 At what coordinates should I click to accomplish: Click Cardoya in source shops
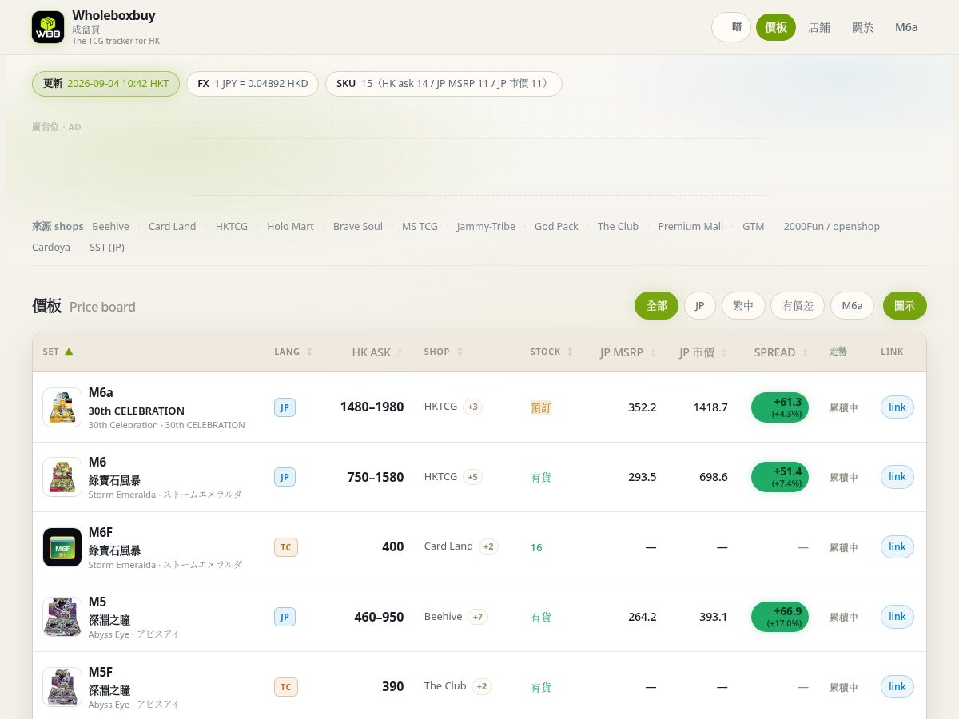(x=51, y=248)
